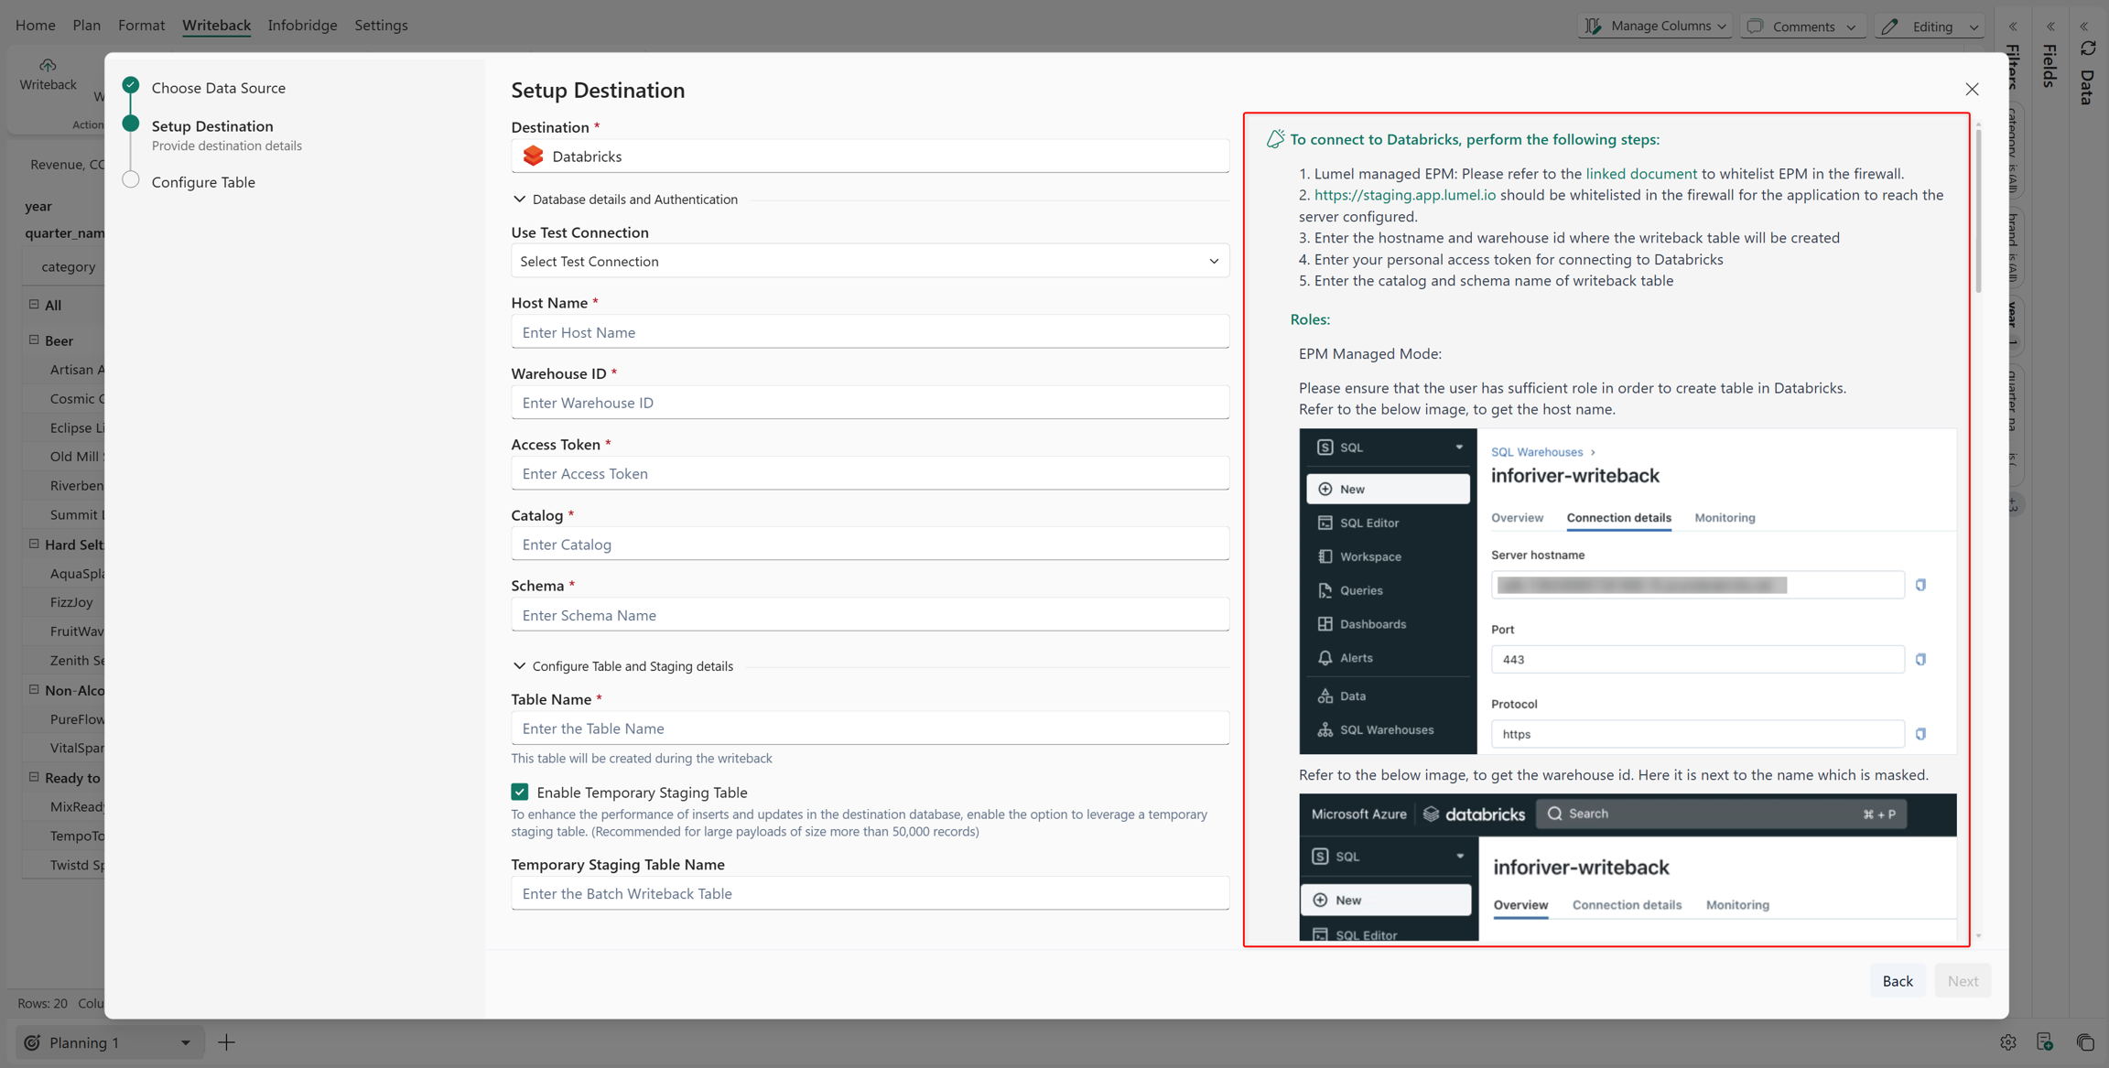Open settings gear in bottom status bar

click(2007, 1042)
